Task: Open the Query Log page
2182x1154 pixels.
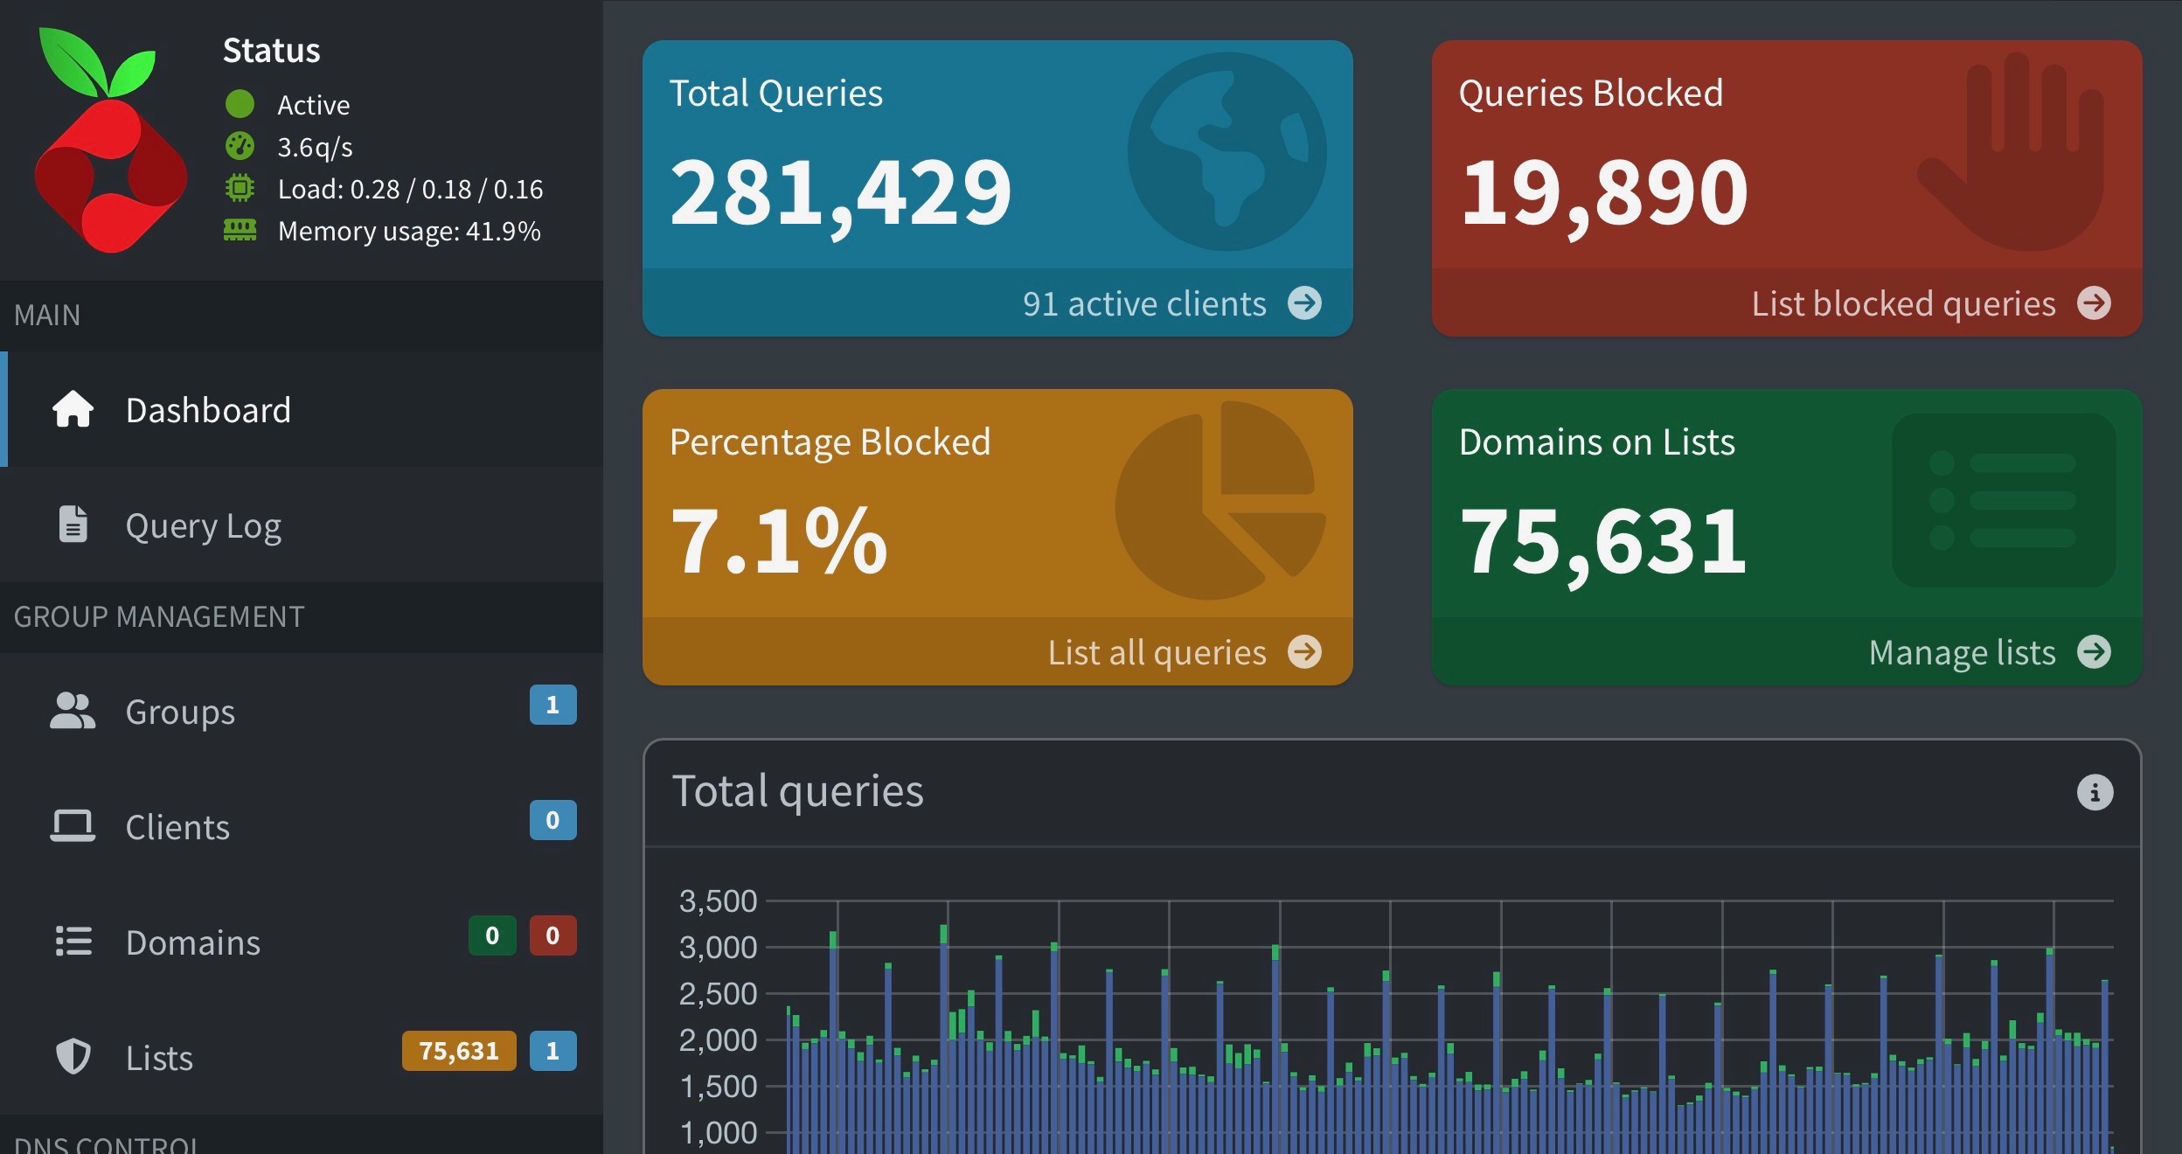Action: (x=204, y=525)
